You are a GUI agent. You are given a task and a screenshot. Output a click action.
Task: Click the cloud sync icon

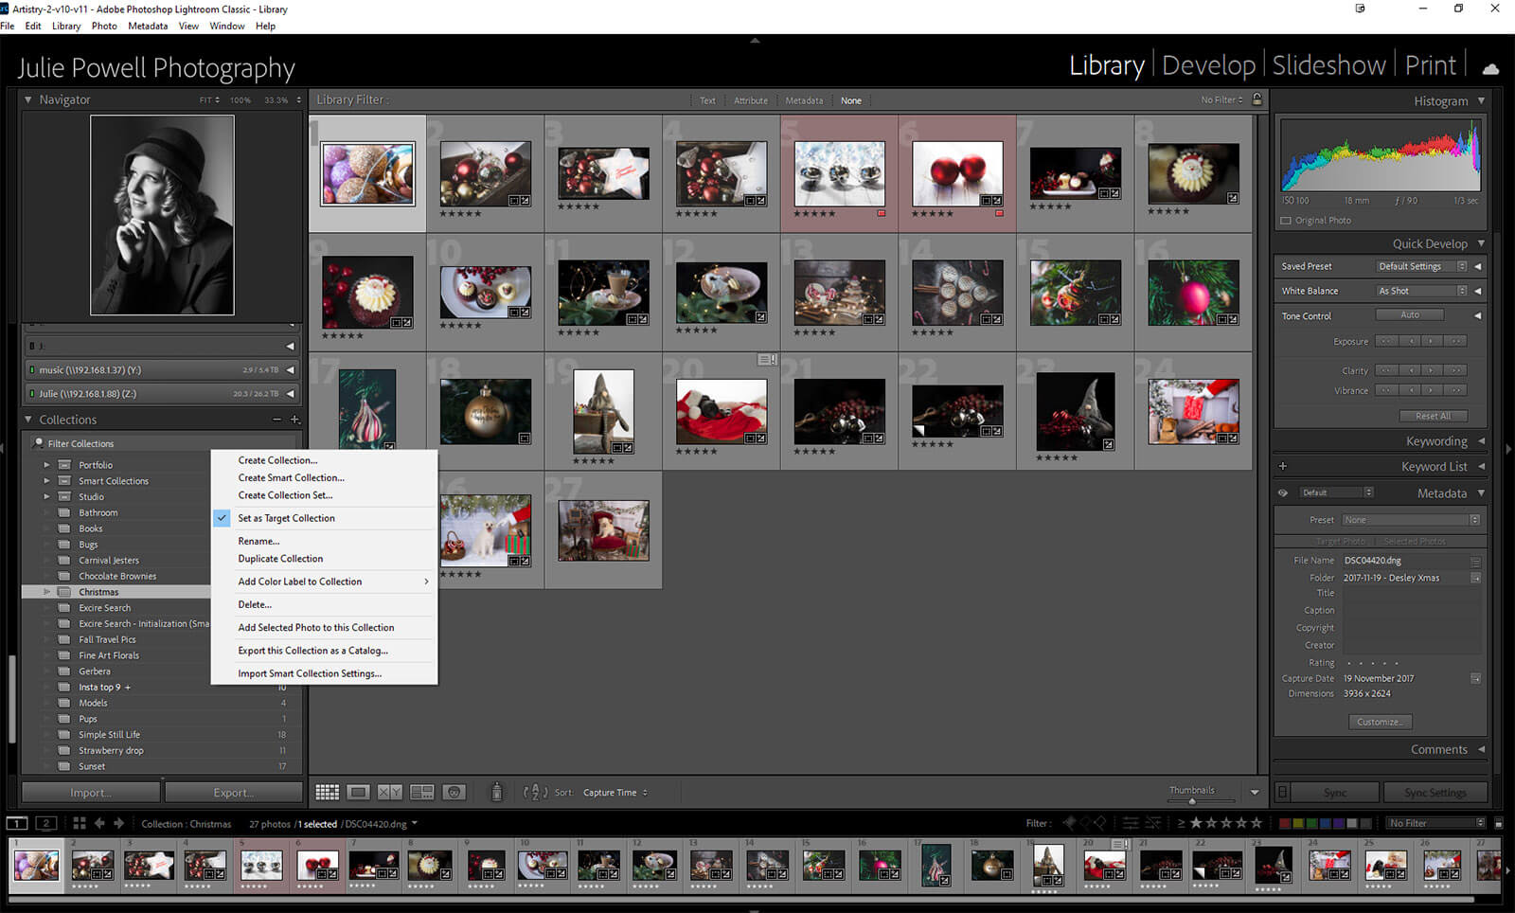1490,68
